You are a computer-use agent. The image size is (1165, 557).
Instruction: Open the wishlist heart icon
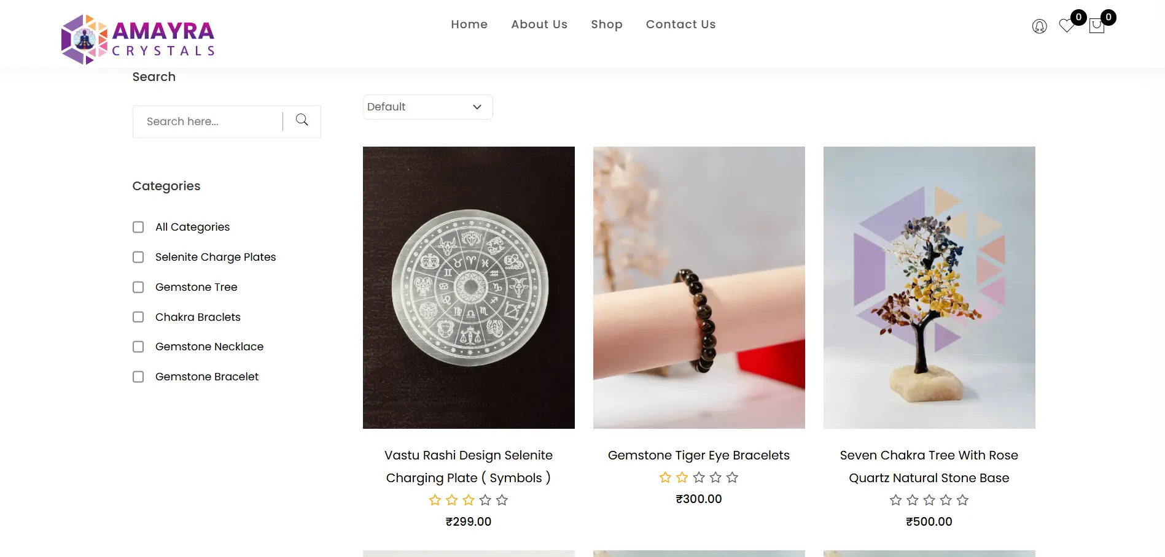pos(1067,26)
